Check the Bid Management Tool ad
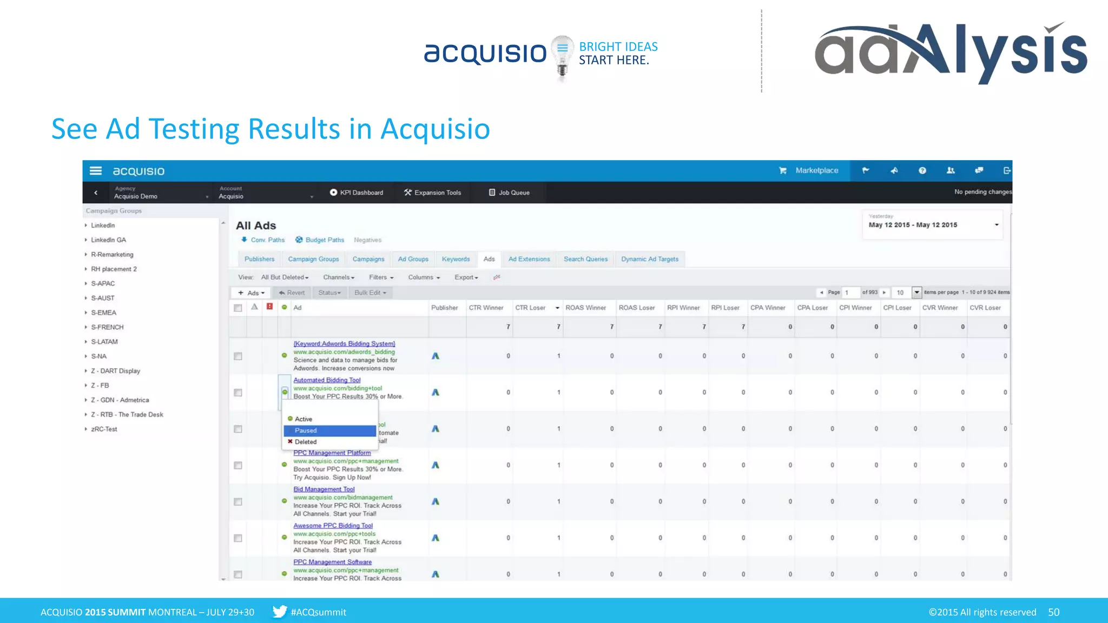The image size is (1108, 623). (x=238, y=502)
